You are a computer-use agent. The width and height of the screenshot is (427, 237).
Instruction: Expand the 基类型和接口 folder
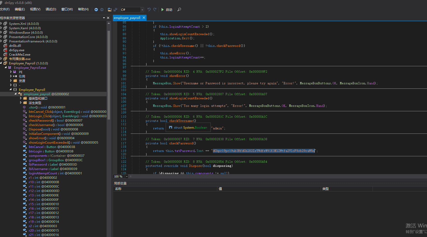point(21,98)
